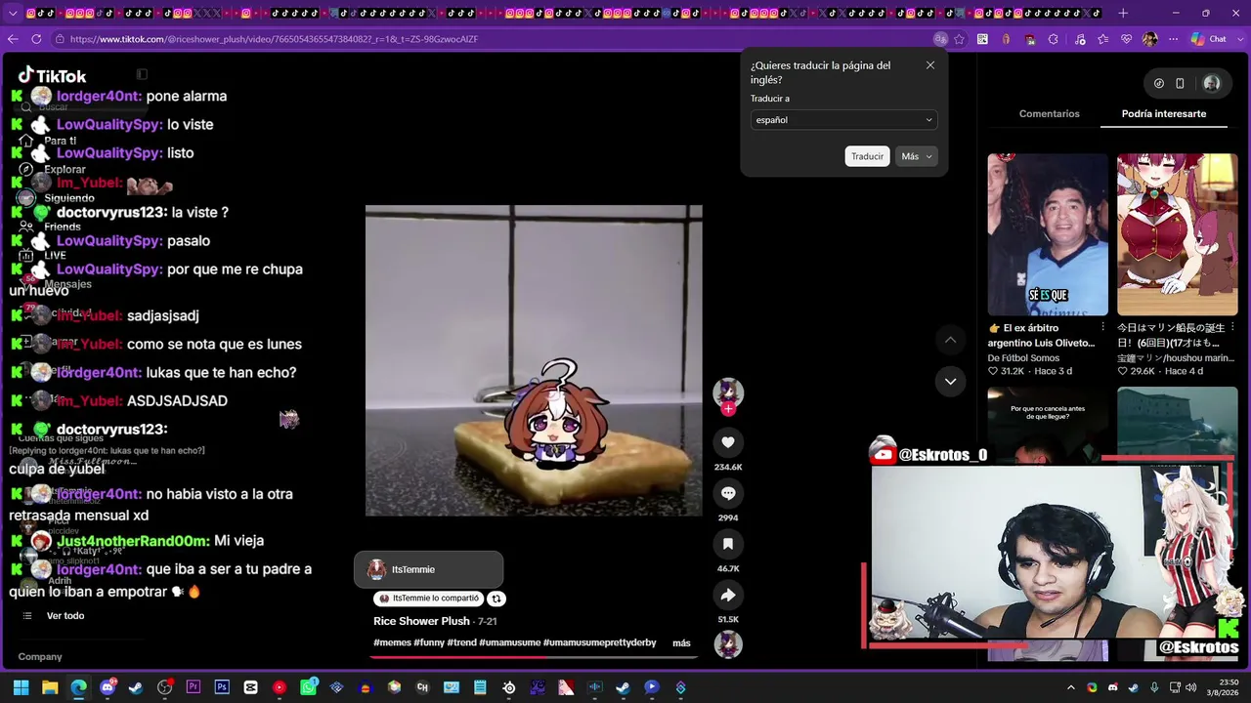
Task: Open the browser Favorites list icon
Action: [1103, 39]
